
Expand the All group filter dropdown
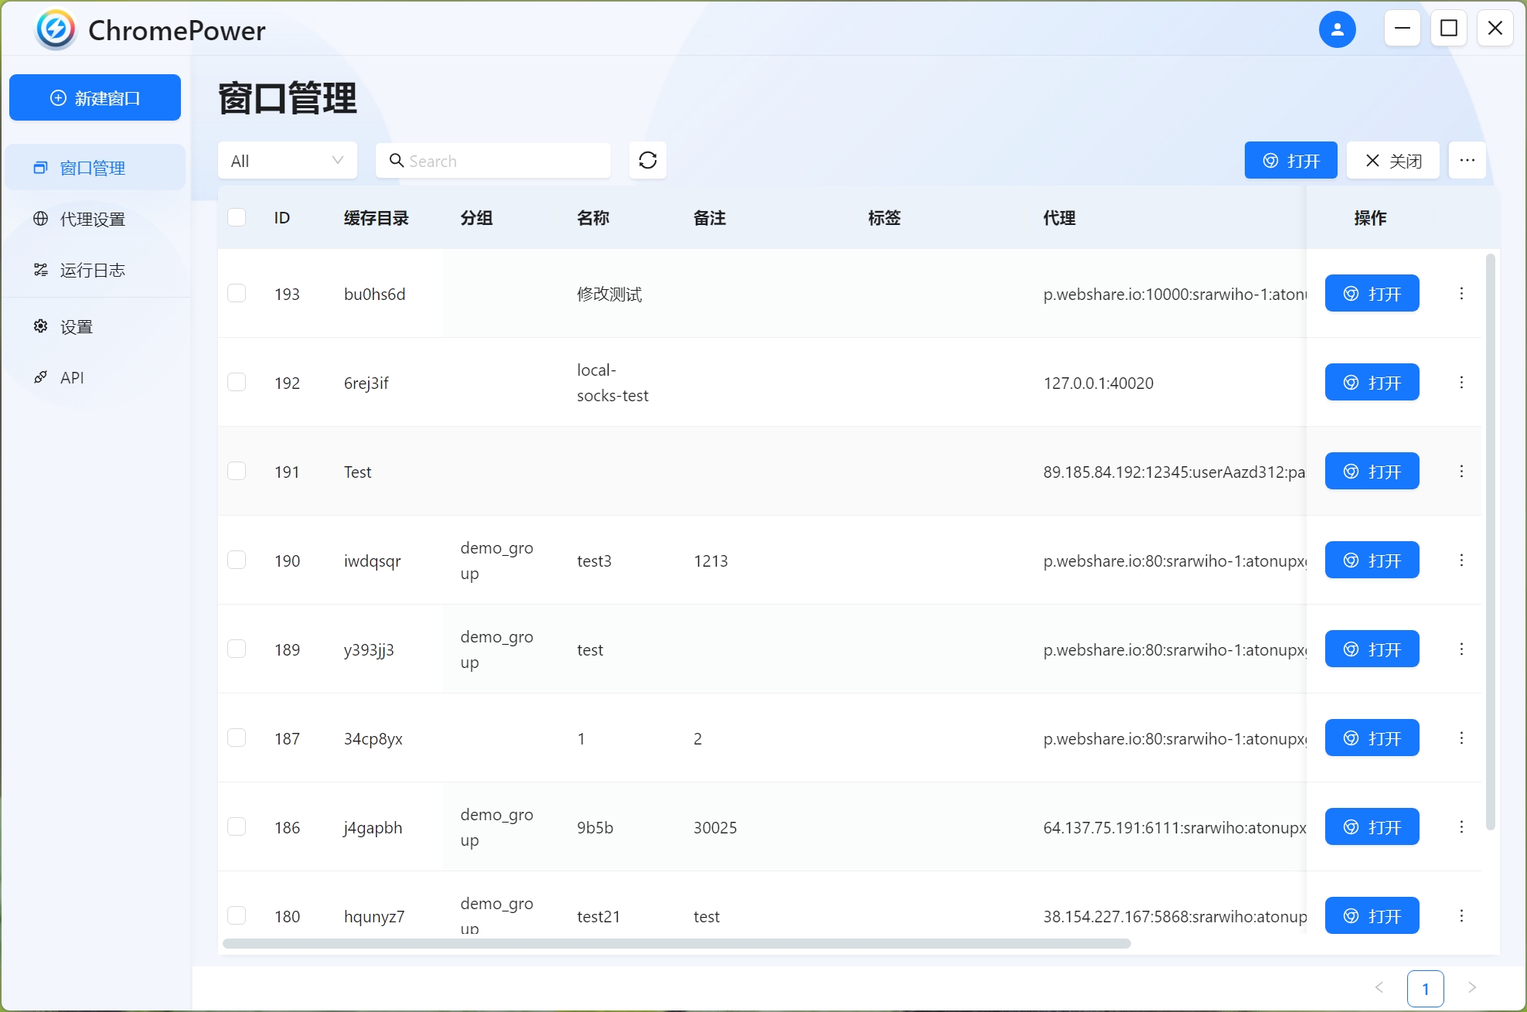tap(287, 160)
